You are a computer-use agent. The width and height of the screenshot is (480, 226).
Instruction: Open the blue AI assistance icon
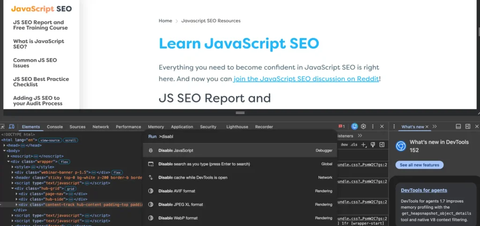pyautogui.click(x=354, y=126)
